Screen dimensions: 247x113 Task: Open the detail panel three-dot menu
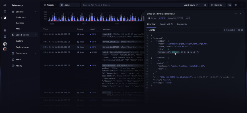tap(236, 14)
